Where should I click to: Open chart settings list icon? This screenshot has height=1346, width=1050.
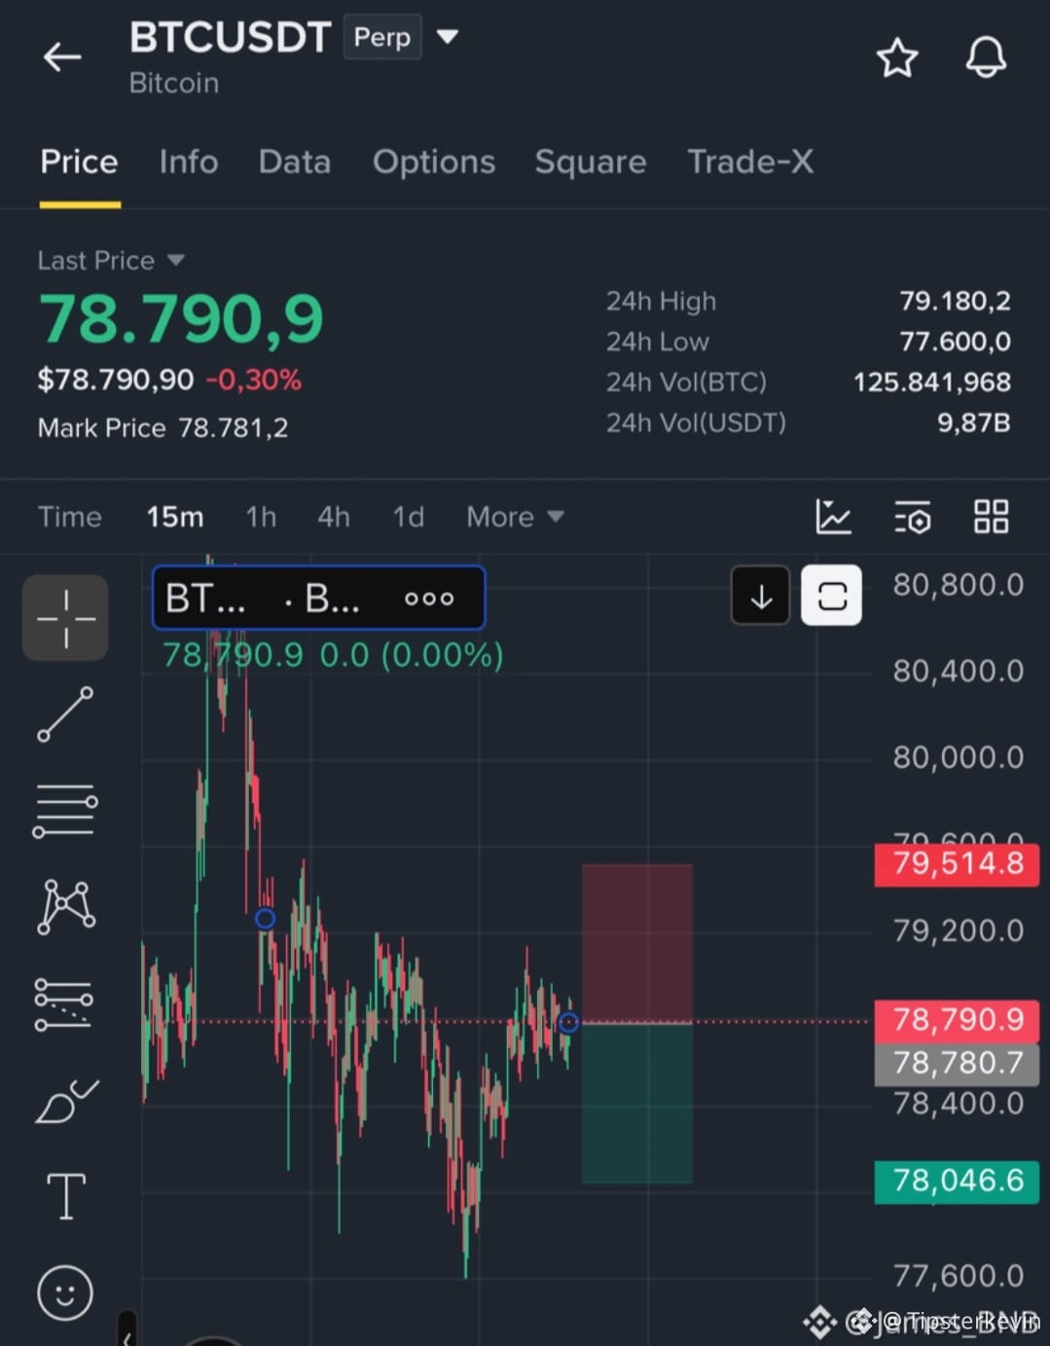click(913, 517)
